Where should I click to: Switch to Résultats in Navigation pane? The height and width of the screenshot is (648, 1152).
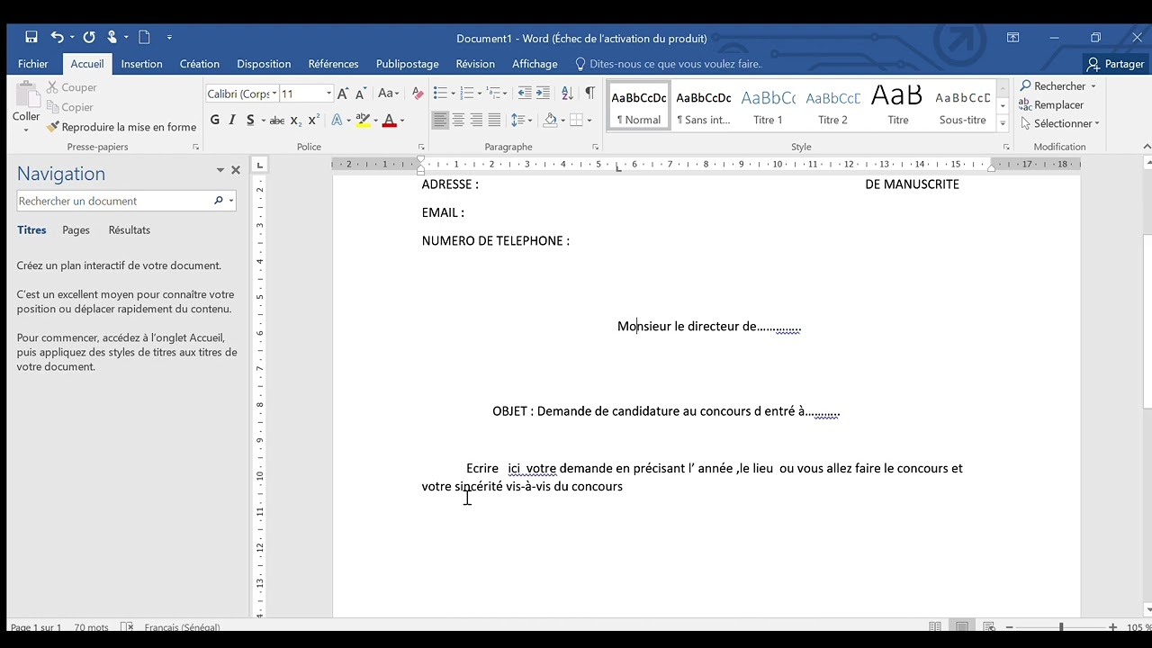pos(130,230)
